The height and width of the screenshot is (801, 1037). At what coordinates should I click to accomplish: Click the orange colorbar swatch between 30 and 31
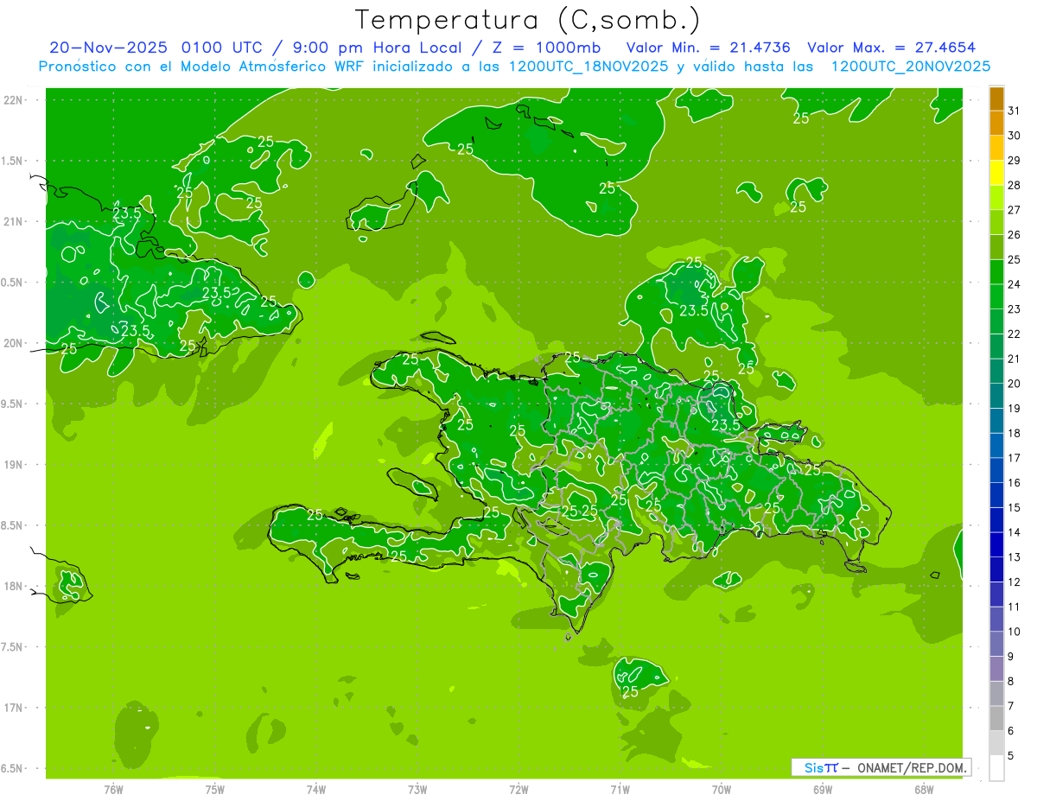pyautogui.click(x=996, y=124)
